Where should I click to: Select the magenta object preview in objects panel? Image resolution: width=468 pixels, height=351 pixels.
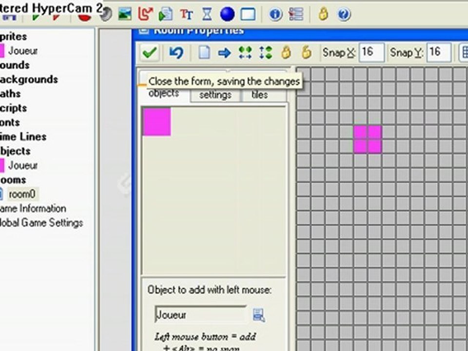click(156, 122)
